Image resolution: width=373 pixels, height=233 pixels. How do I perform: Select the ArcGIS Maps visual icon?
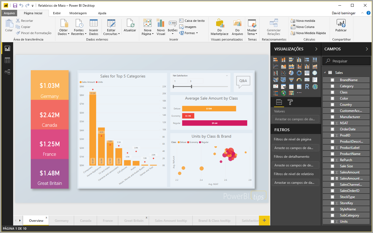315,86
